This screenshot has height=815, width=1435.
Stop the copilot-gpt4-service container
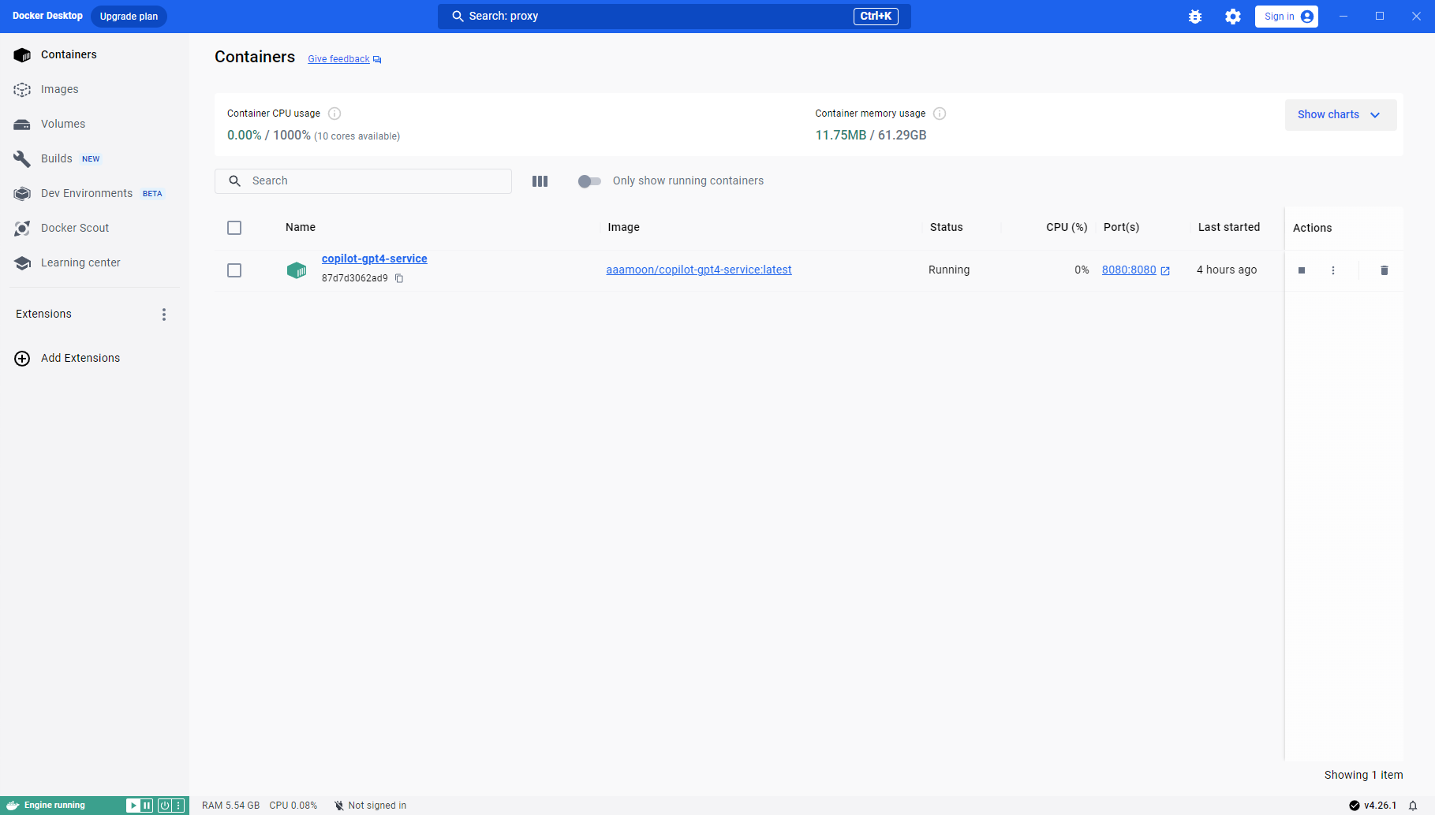(x=1302, y=270)
